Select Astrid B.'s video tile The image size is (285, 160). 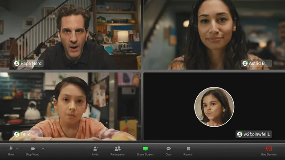pyautogui.click(x=214, y=35)
